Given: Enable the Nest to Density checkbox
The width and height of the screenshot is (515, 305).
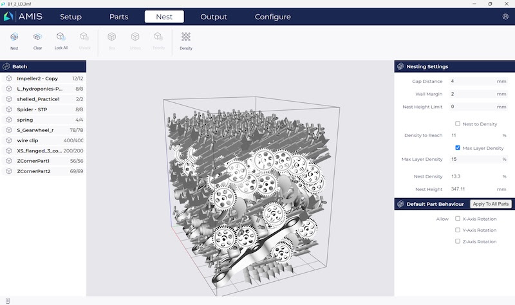Looking at the screenshot, I should point(458,124).
